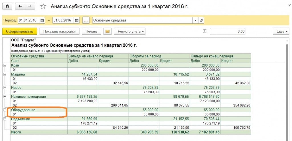Viewport: 292px width, 141px height.
Task: Open the Регистр учета dropdown
Action: (130, 31)
